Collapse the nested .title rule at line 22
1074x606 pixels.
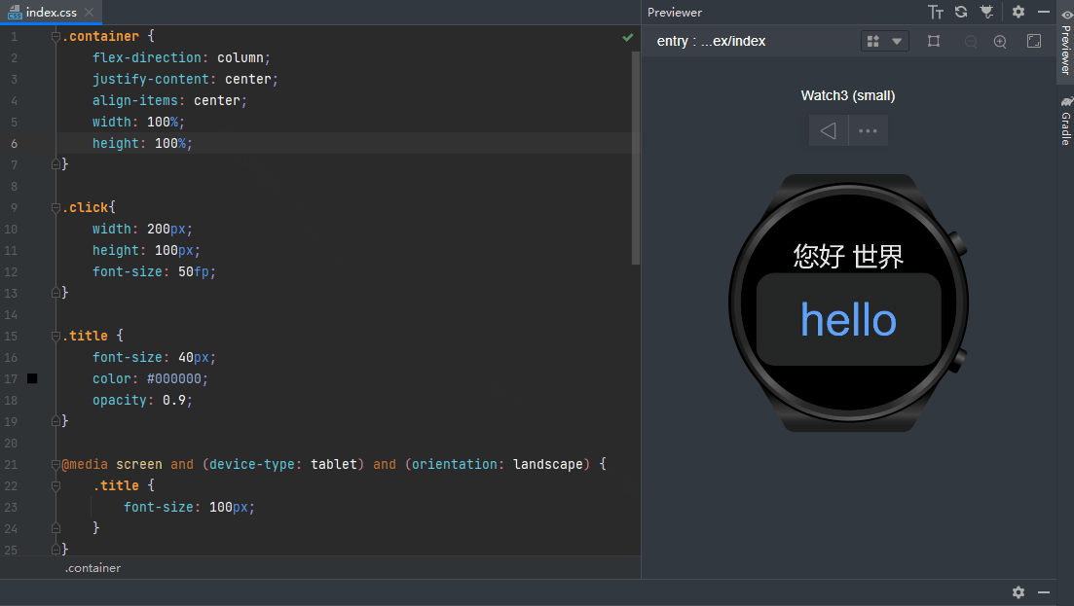point(56,485)
